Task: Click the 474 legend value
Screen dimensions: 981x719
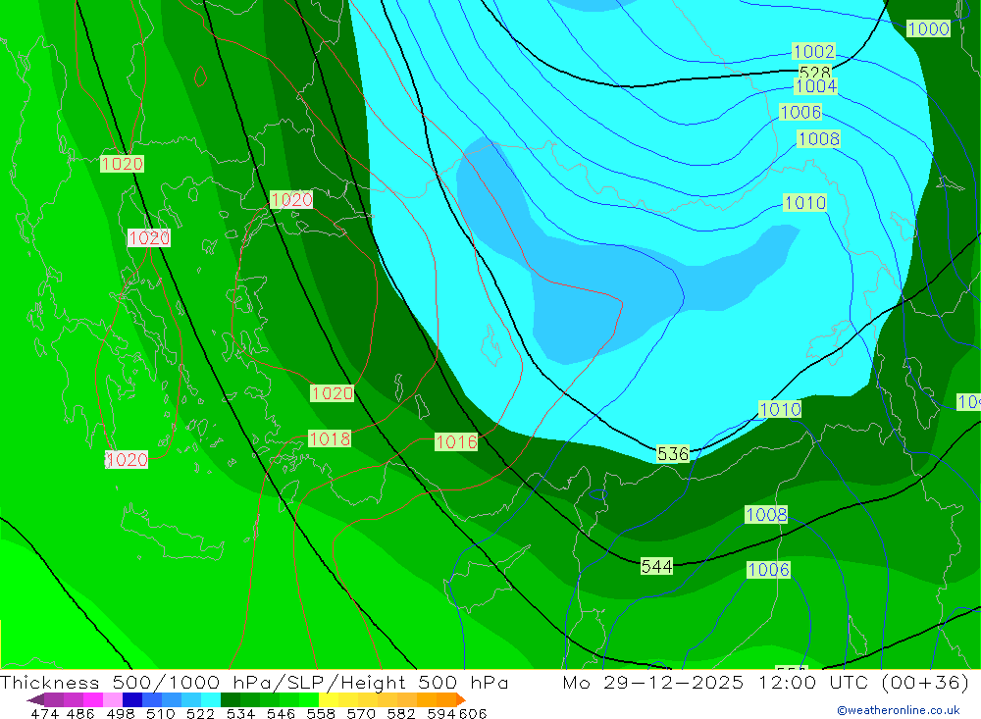Action: (44, 714)
